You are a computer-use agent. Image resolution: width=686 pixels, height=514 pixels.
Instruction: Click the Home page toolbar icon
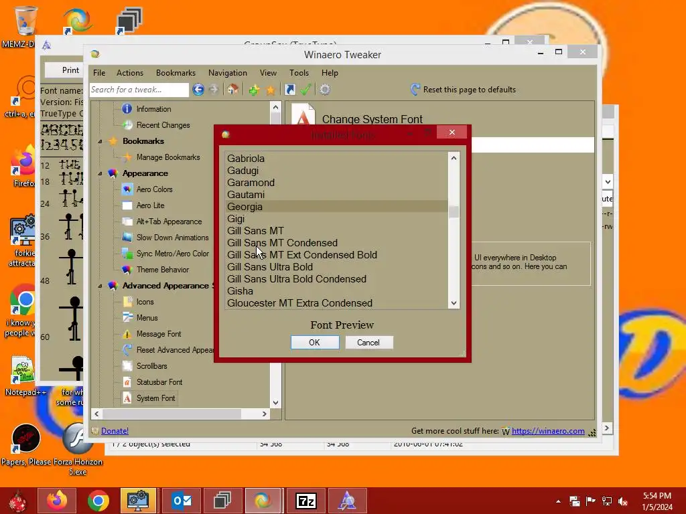[x=232, y=90]
